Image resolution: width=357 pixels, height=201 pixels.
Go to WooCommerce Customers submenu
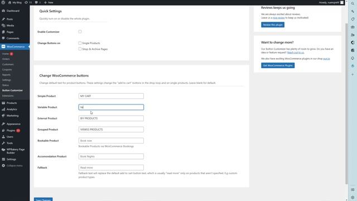pos(8,64)
